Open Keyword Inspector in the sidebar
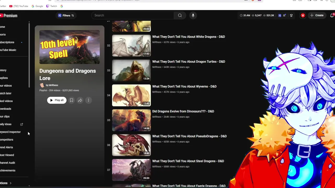335x188 pixels. pyautogui.click(x=10, y=132)
